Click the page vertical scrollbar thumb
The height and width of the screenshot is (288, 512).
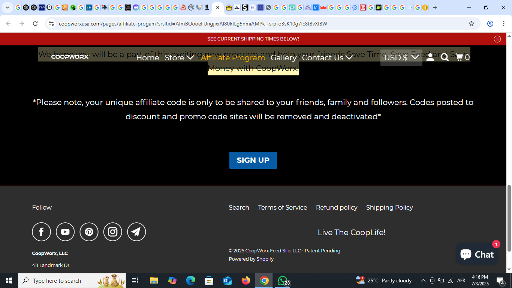pos(509,218)
